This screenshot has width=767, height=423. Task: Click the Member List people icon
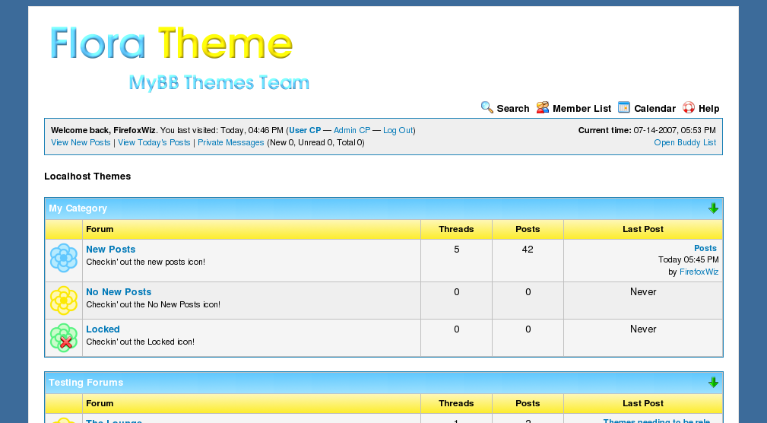pyautogui.click(x=543, y=107)
